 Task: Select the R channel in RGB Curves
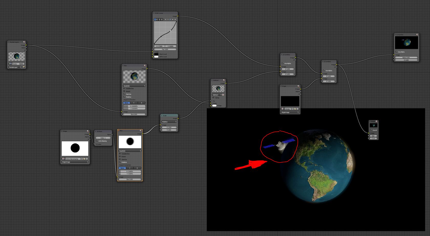[x=157, y=19]
